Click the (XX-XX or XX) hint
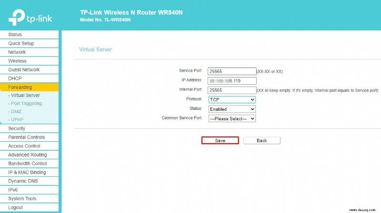This screenshot has height=213, width=381. pos(270,72)
